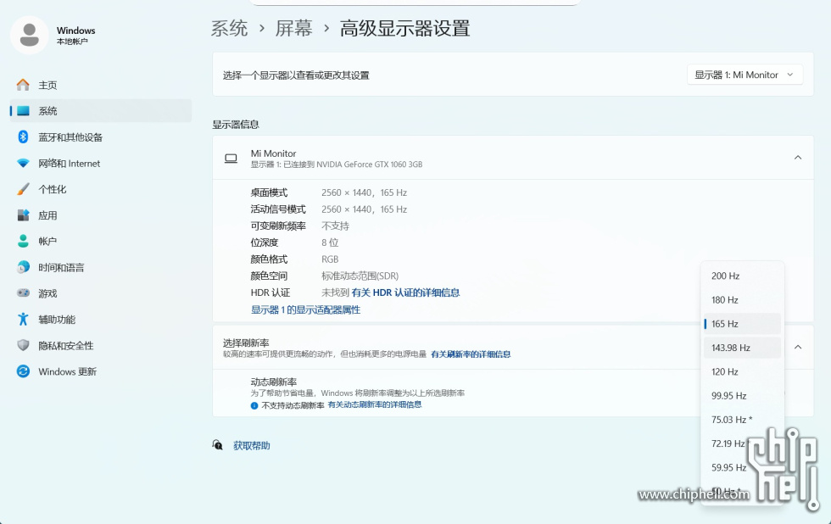Click the 时间和语言 globe clock icon

[x=23, y=268]
